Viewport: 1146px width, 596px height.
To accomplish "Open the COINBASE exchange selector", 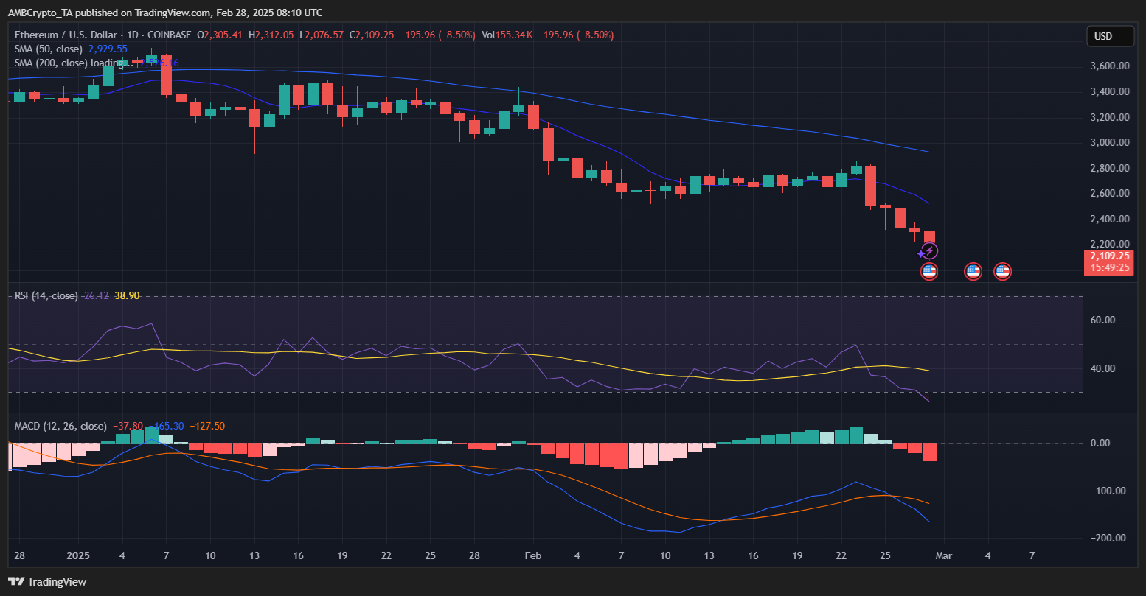I will tap(170, 35).
